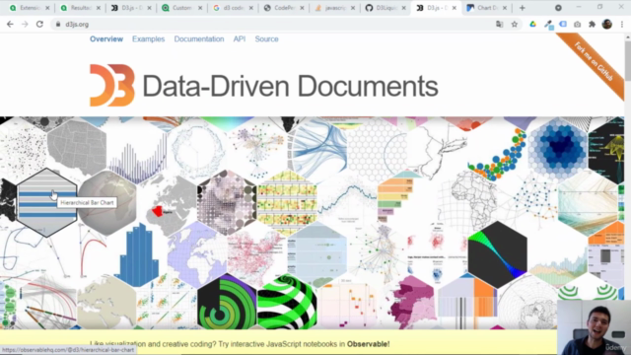Open the Overview page link
Viewport: 631px width, 355px height.
pos(106,39)
